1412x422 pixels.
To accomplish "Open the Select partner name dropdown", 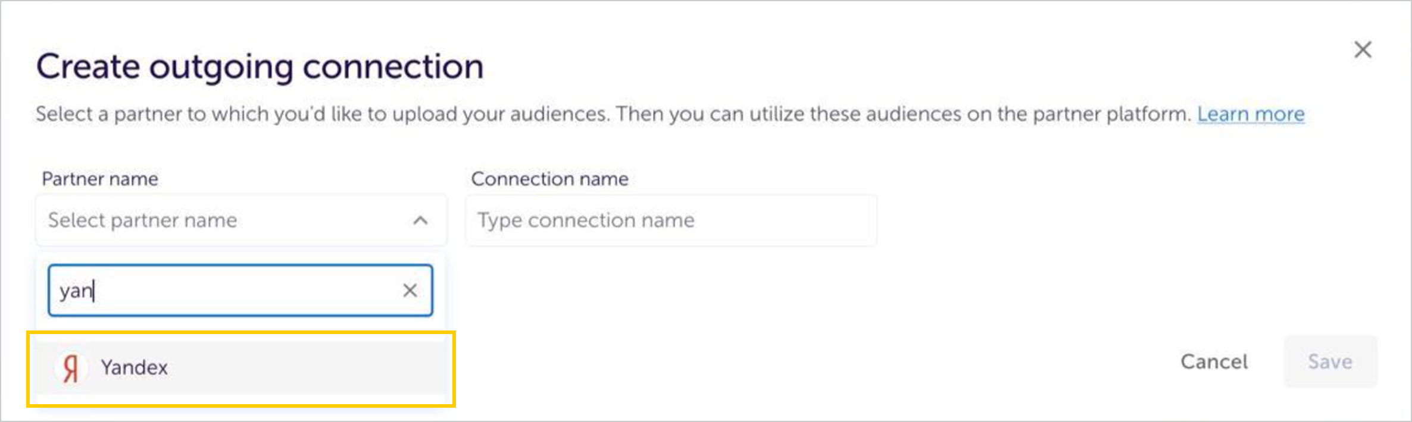I will pos(241,221).
